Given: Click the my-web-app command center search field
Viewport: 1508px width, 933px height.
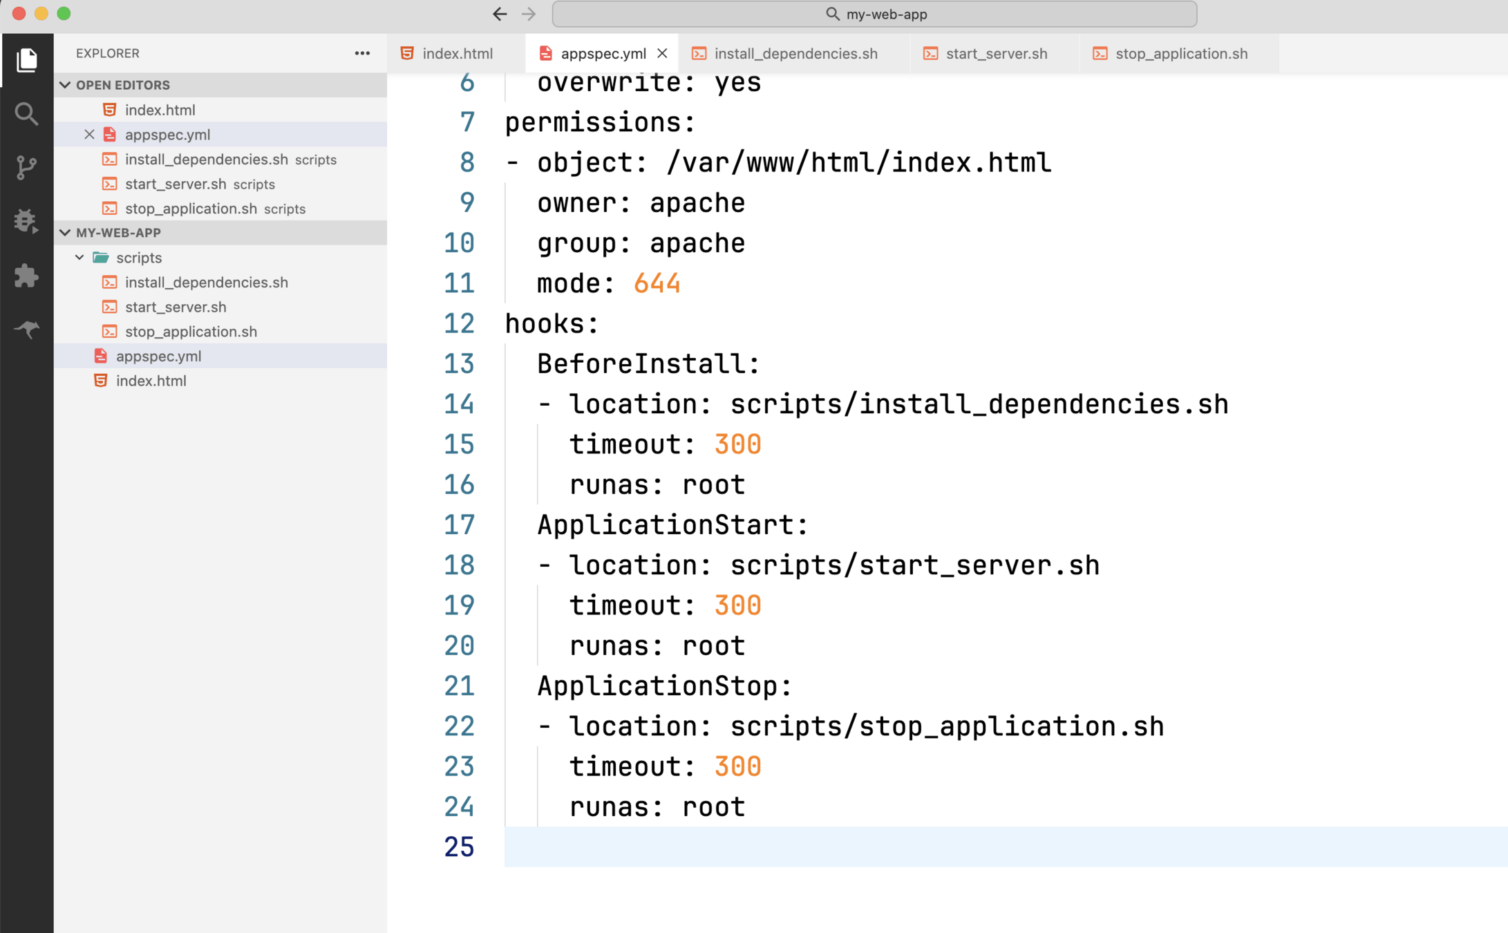Looking at the screenshot, I should [x=874, y=14].
